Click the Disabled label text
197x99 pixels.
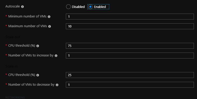click(x=78, y=7)
